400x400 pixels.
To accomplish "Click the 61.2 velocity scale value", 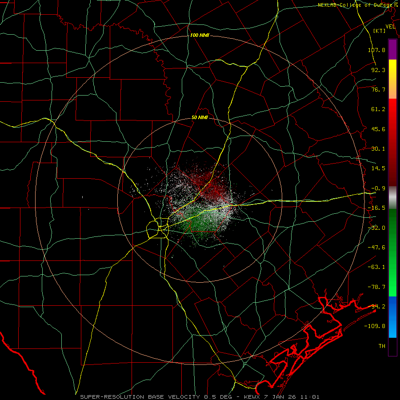I will (378, 109).
